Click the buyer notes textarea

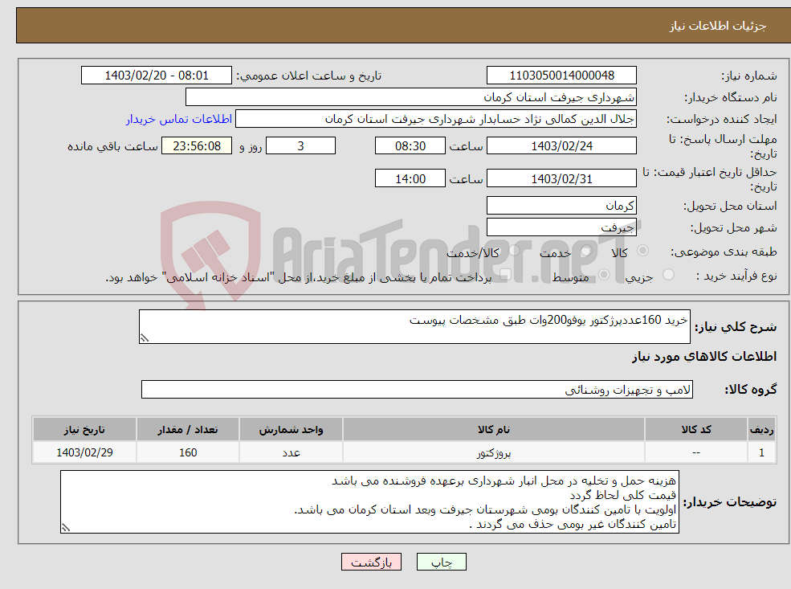coord(369,501)
